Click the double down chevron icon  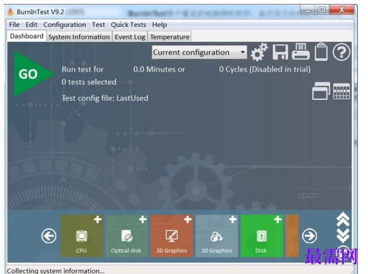click(x=343, y=236)
